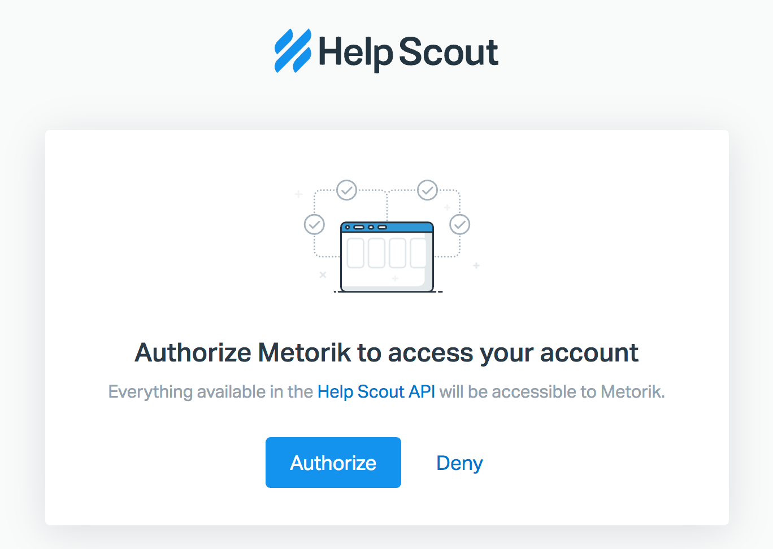Screen dimensions: 773x549
Task: Click the upper-right checkmark circle in illustration
Action: pyautogui.click(x=427, y=190)
